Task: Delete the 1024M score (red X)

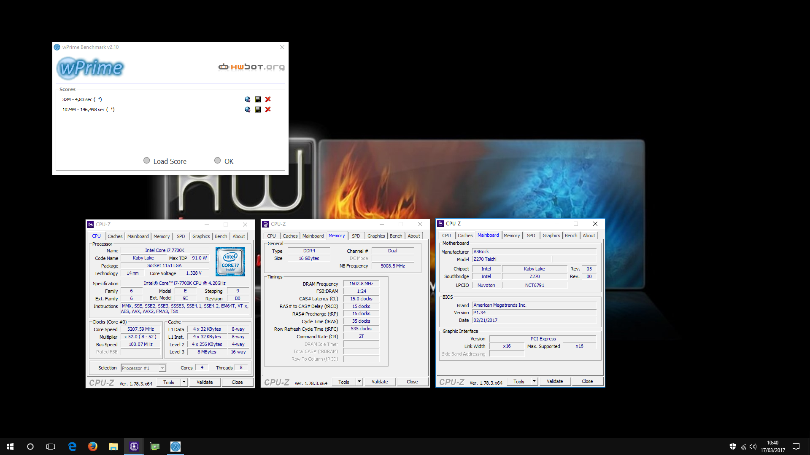Action: point(268,110)
